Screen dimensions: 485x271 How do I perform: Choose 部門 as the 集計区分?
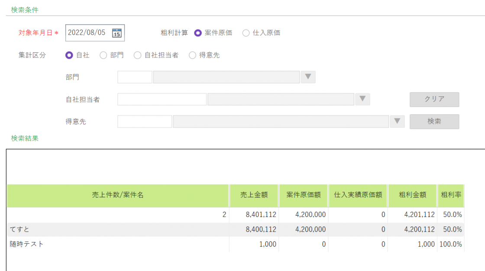point(103,55)
